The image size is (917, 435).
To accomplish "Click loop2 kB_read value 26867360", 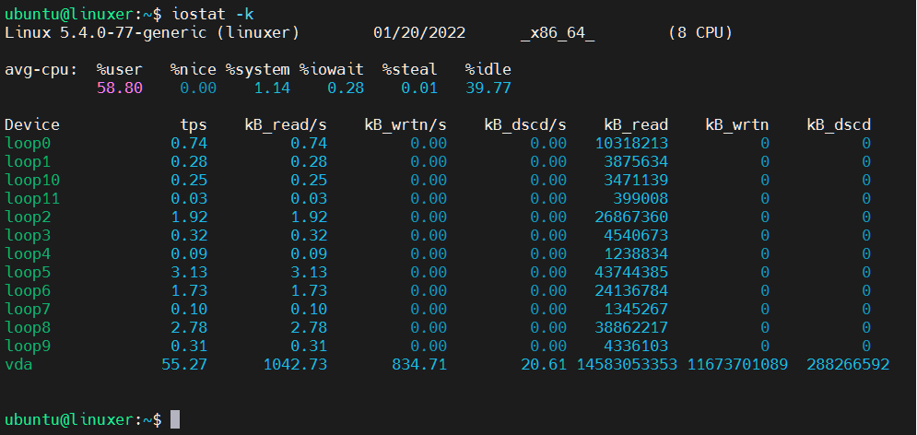I will point(631,217).
